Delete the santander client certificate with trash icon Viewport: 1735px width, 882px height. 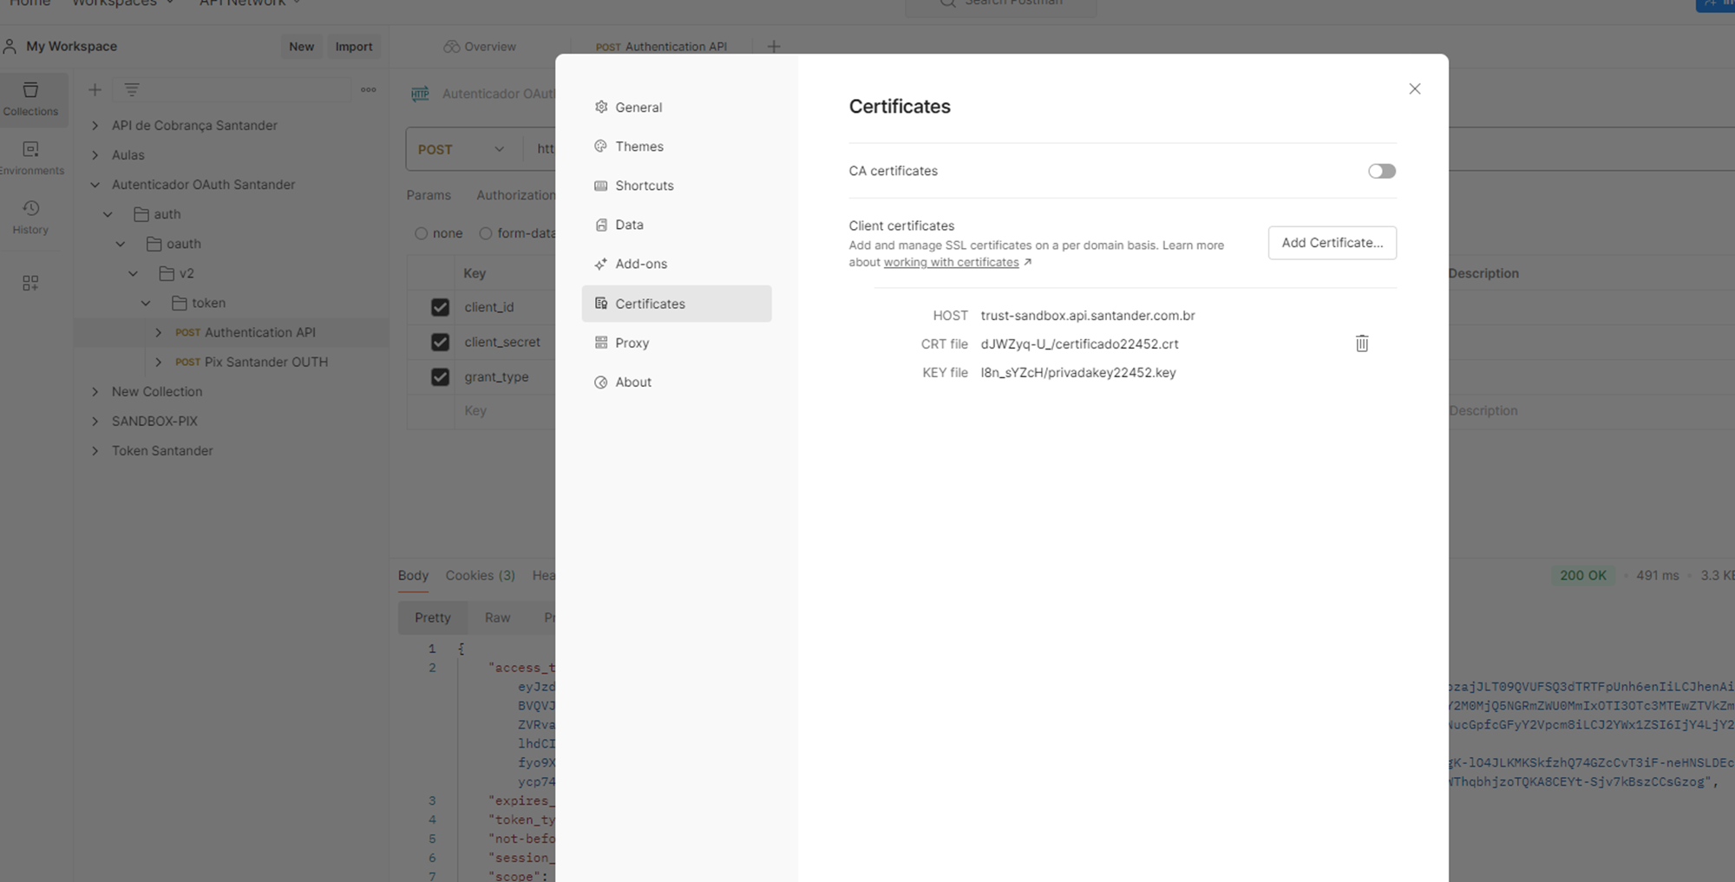(1362, 343)
